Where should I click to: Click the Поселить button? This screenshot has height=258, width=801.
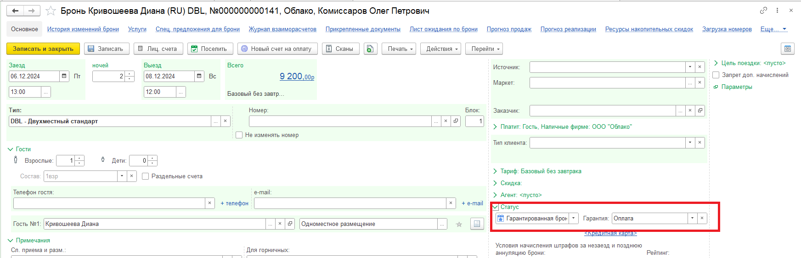(209, 49)
